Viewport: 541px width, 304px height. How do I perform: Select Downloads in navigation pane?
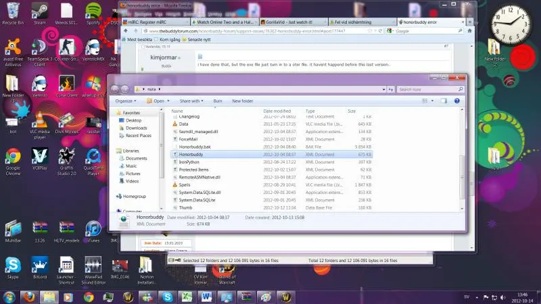pos(136,128)
